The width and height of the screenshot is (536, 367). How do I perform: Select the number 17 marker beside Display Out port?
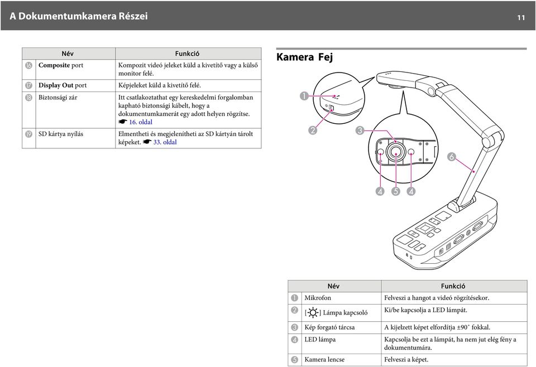pos(28,85)
